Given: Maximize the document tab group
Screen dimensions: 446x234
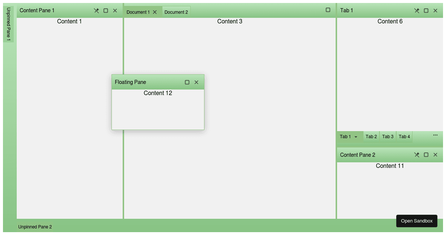Looking at the screenshot, I should 328,10.
